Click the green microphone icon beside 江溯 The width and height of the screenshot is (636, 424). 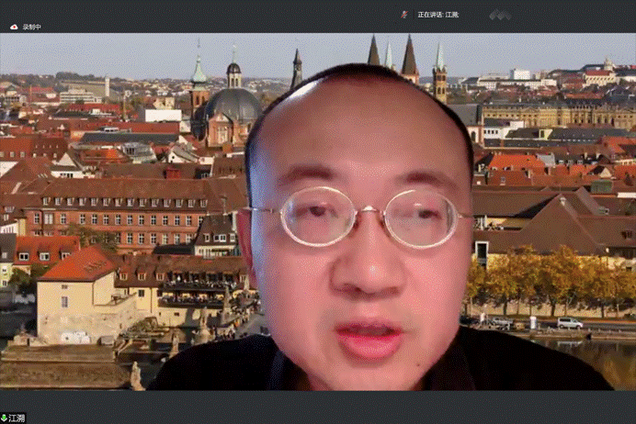click(x=6, y=418)
